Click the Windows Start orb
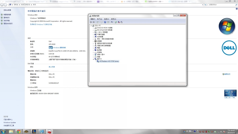The image size is (238, 134). 3,132
